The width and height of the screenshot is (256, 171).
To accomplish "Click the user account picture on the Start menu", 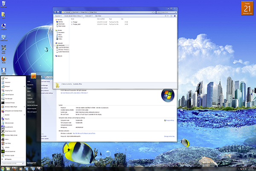I will coord(33,76).
